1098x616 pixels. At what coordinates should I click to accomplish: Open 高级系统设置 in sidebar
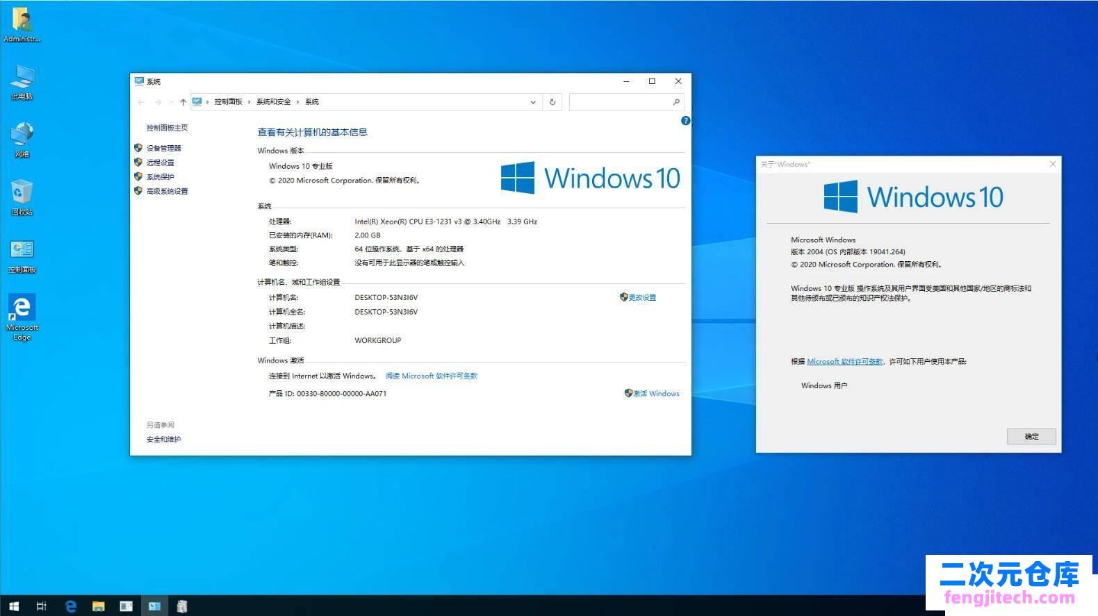(167, 192)
